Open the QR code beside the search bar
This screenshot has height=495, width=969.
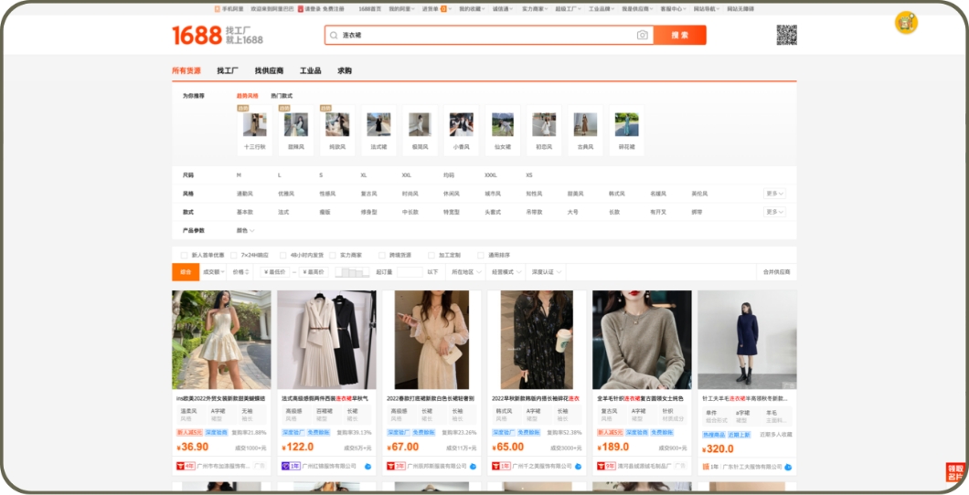click(787, 35)
